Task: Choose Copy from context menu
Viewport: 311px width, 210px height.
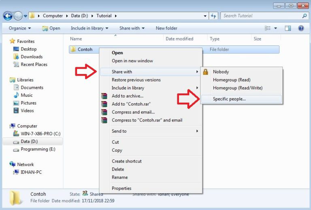Action: tap(151, 150)
